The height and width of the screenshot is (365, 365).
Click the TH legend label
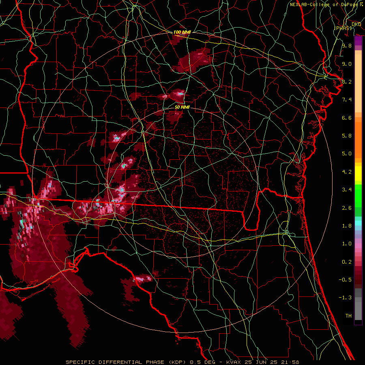click(348, 316)
